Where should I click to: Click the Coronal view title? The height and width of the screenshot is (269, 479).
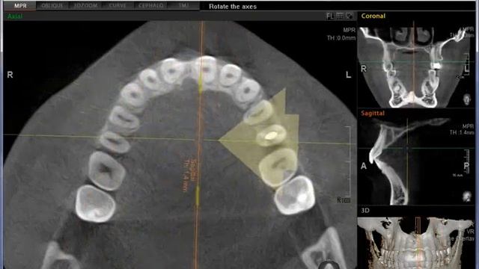click(x=373, y=16)
